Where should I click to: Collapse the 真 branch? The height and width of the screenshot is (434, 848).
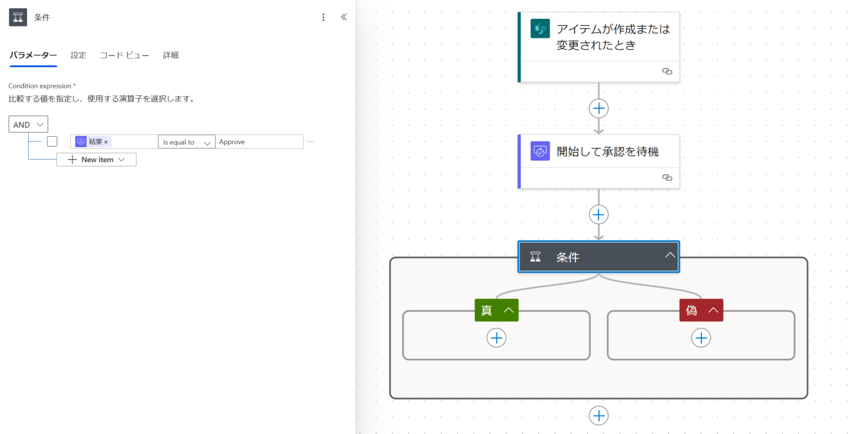(x=508, y=310)
